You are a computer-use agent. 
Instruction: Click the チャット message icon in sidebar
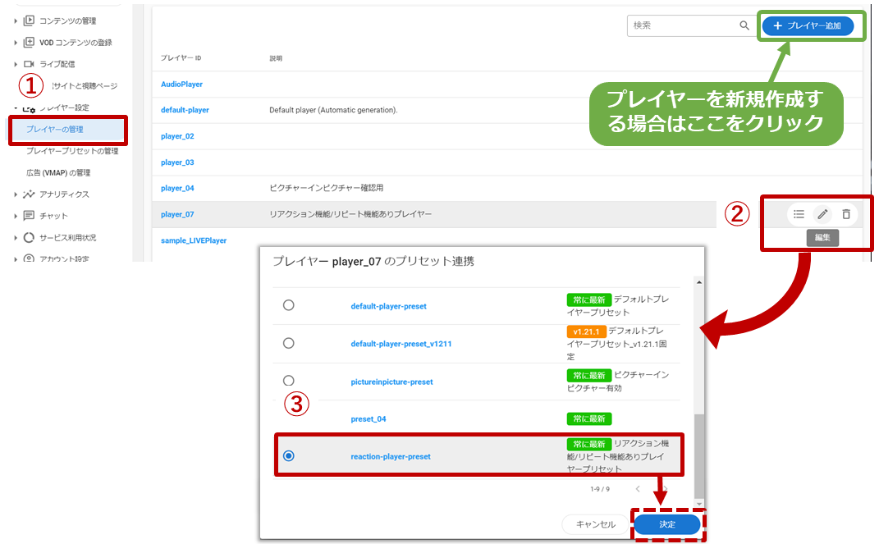point(29,216)
